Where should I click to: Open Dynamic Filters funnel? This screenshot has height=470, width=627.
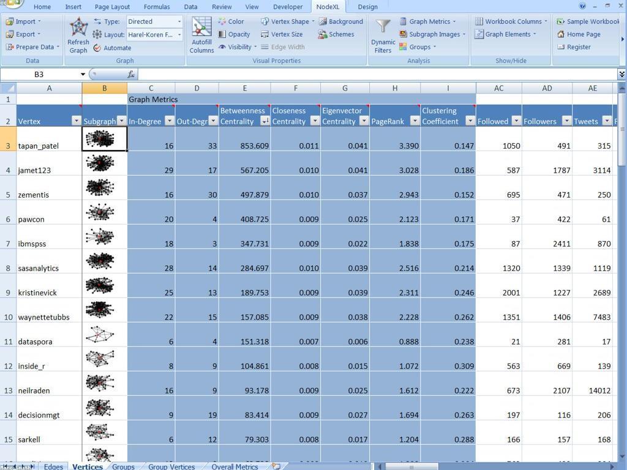[383, 26]
